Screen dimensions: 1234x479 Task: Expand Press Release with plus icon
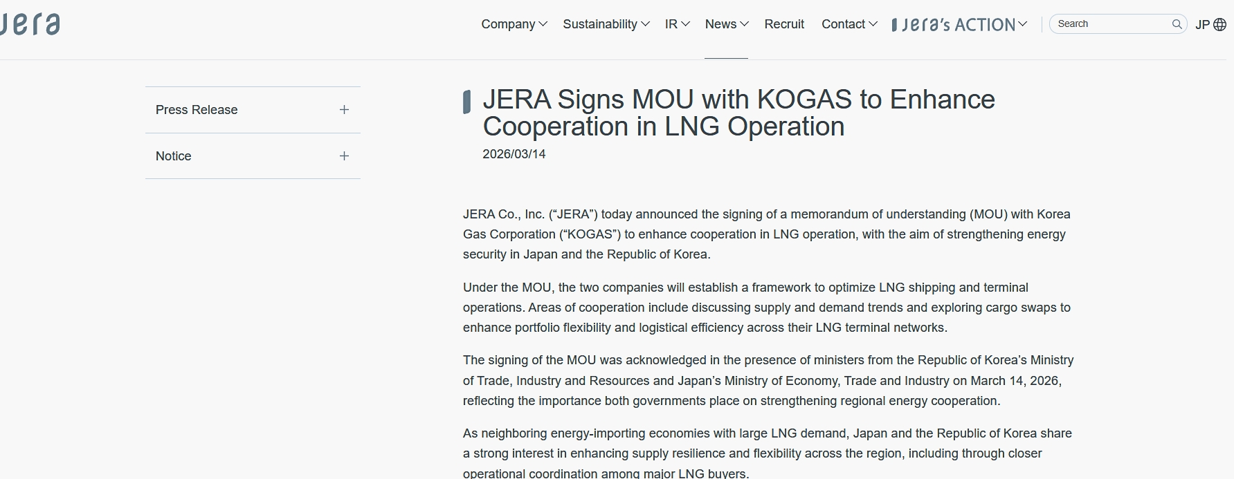[x=344, y=110]
